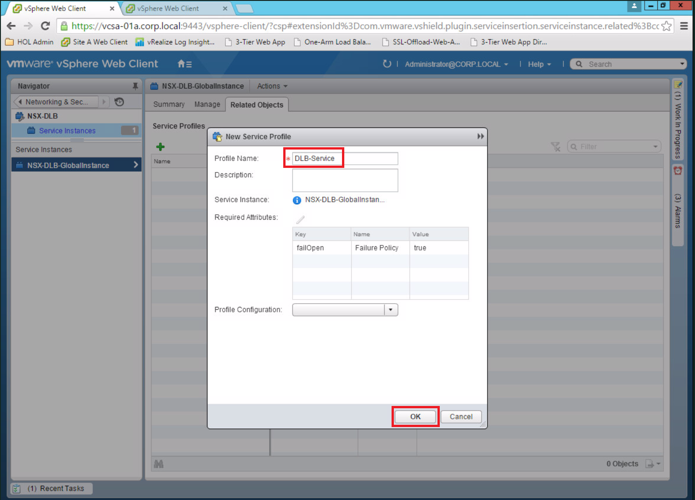Click the Profile Name input field
This screenshot has height=500, width=695.
345,158
